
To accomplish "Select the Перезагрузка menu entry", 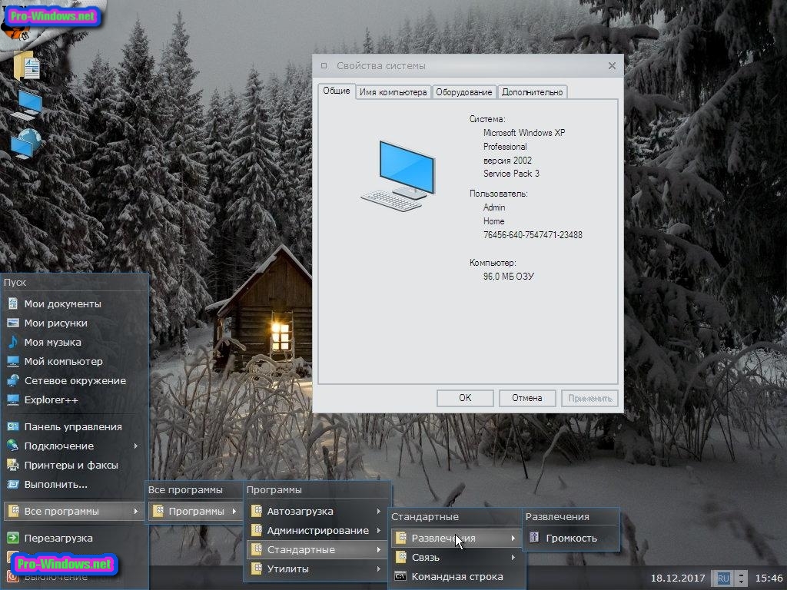I will click(75, 538).
